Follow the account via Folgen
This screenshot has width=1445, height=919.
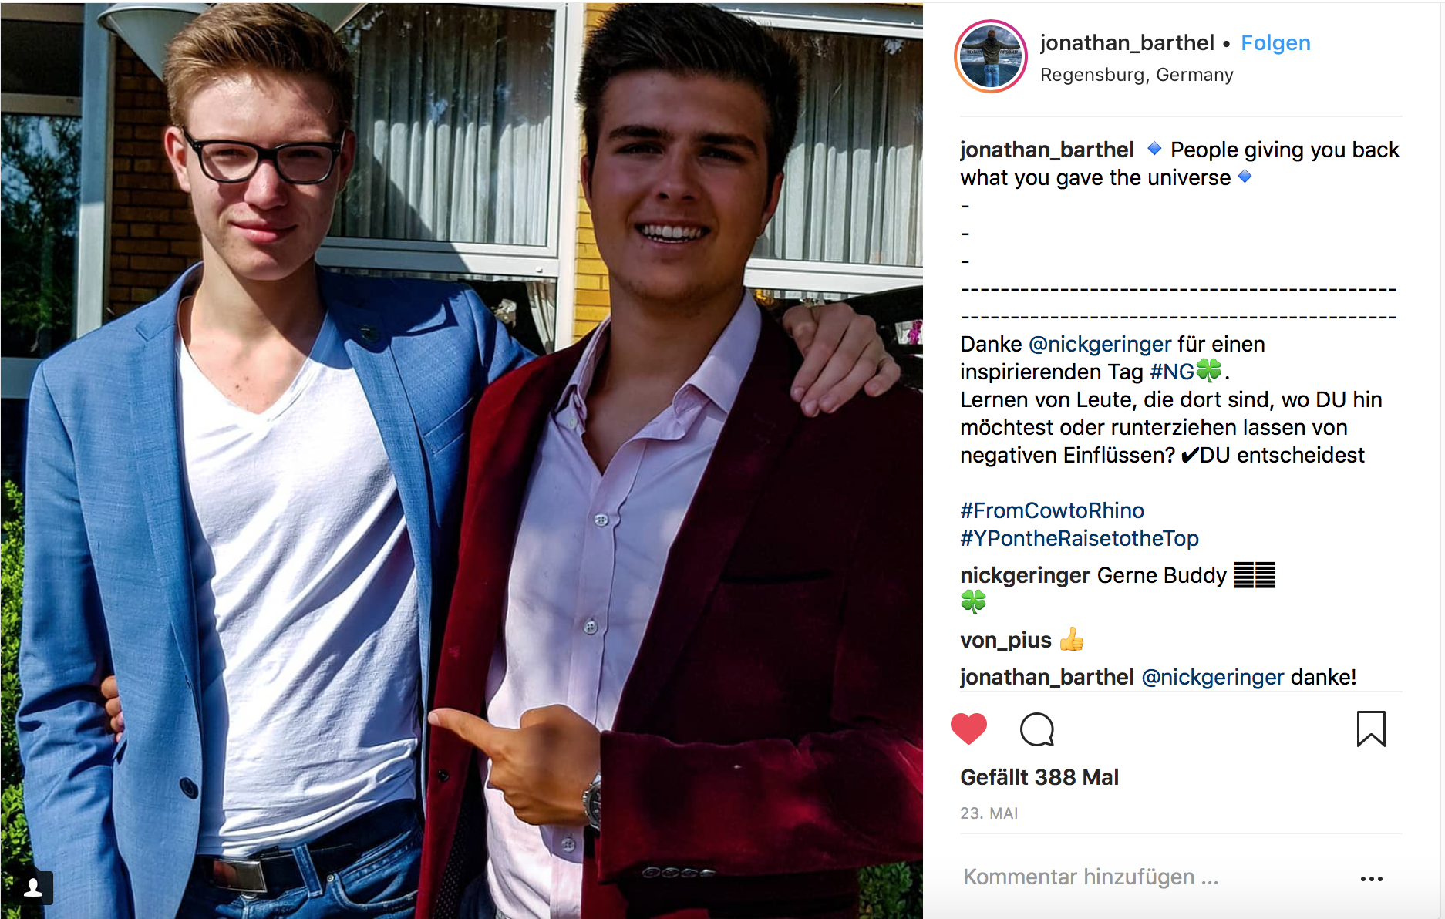click(1275, 43)
